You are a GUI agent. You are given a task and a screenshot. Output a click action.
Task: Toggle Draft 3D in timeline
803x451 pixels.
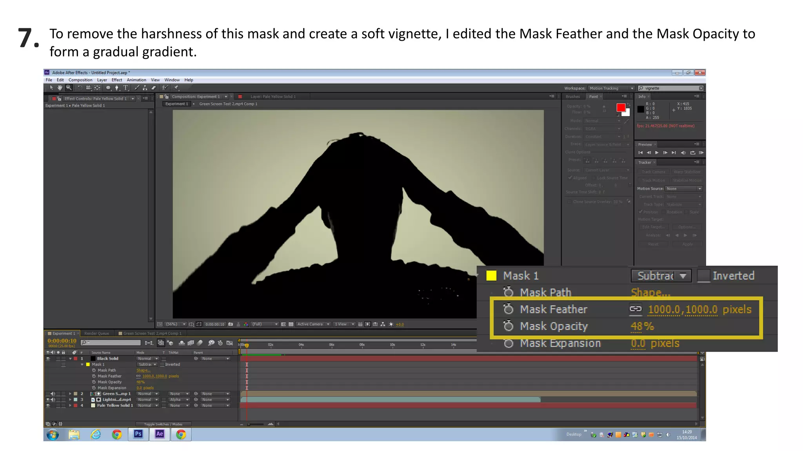click(170, 343)
